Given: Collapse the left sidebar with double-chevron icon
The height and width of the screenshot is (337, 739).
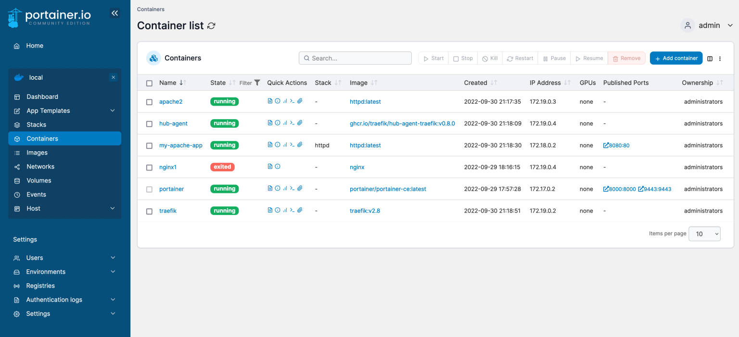Looking at the screenshot, I should [x=115, y=13].
